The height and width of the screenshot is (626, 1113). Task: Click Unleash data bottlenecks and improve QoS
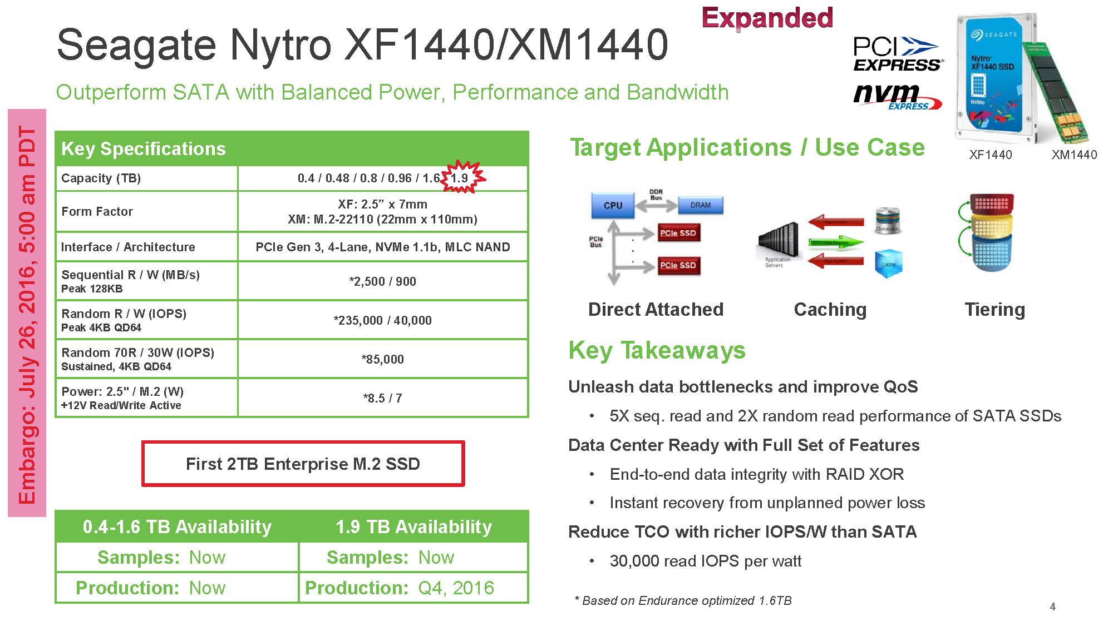tap(743, 386)
